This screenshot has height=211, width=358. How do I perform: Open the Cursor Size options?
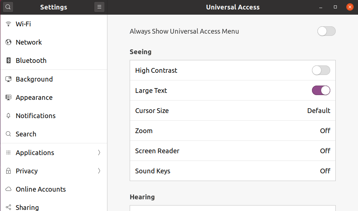232,110
